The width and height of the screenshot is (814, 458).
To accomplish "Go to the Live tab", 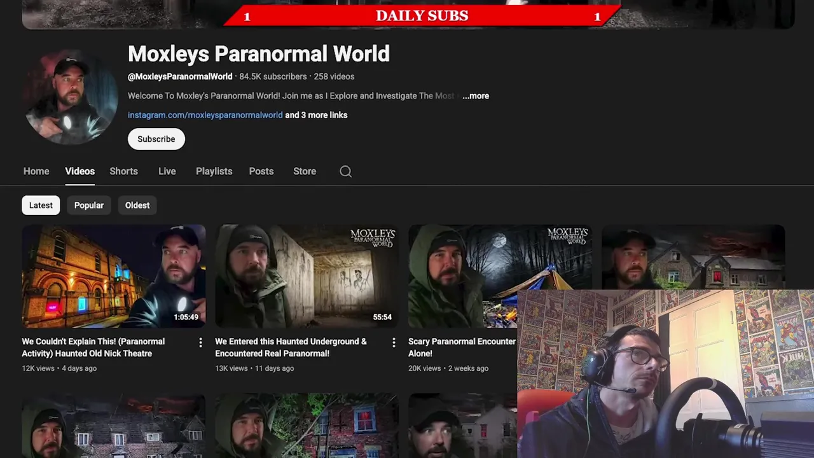I will click(167, 171).
